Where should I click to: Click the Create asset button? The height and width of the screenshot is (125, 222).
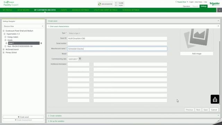coord(23,117)
